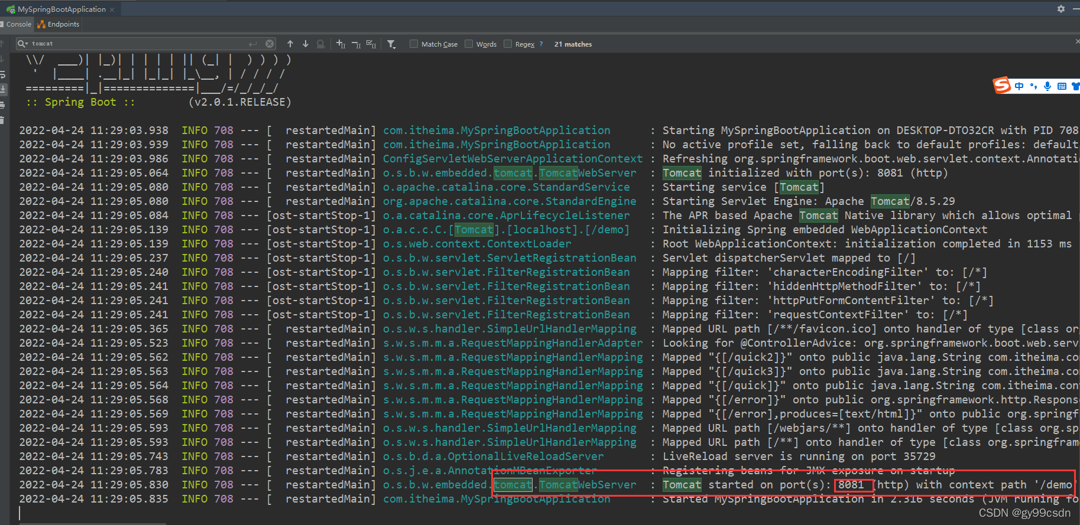Clear console with trash icon

(x=3, y=120)
